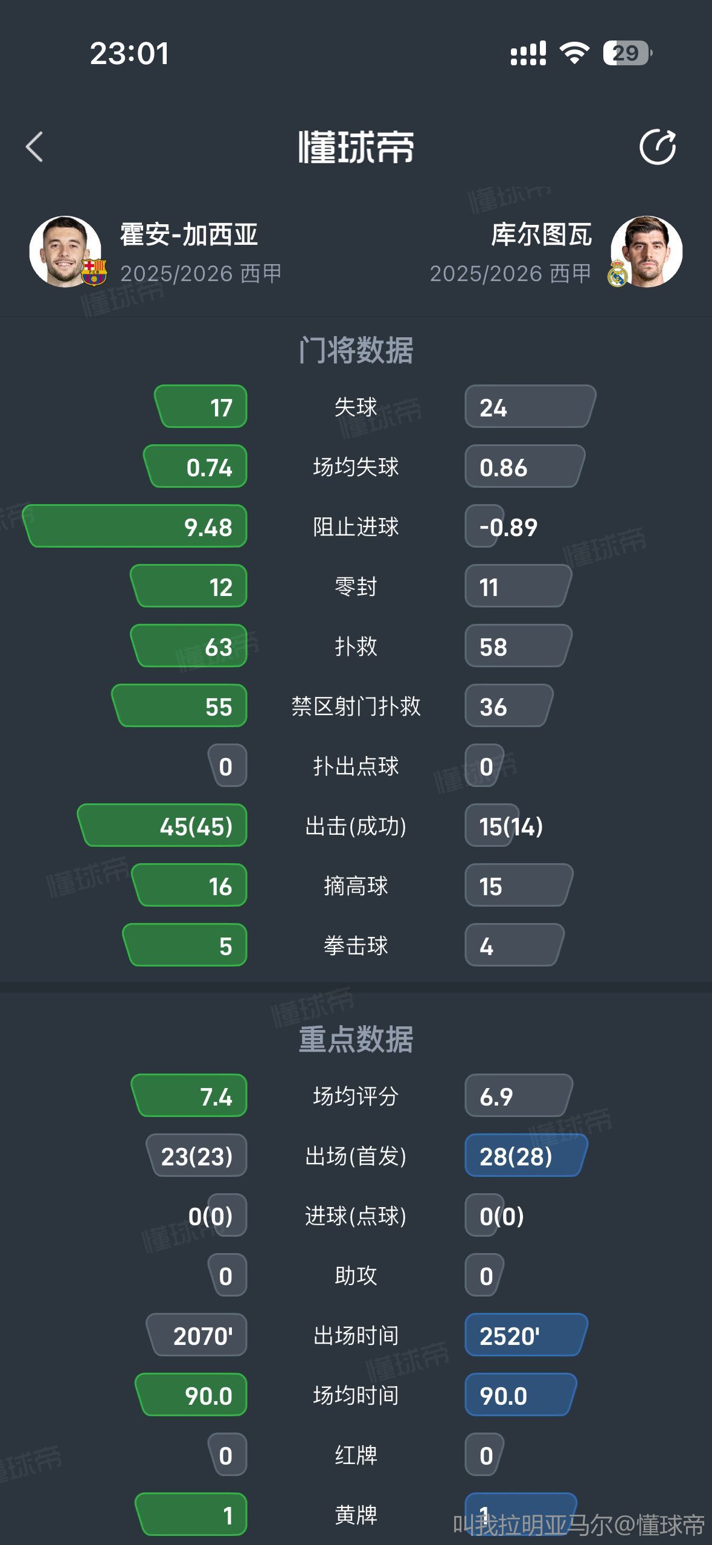Tap the Wi-Fi status icon
Screen dimensions: 712x1545
(574, 53)
